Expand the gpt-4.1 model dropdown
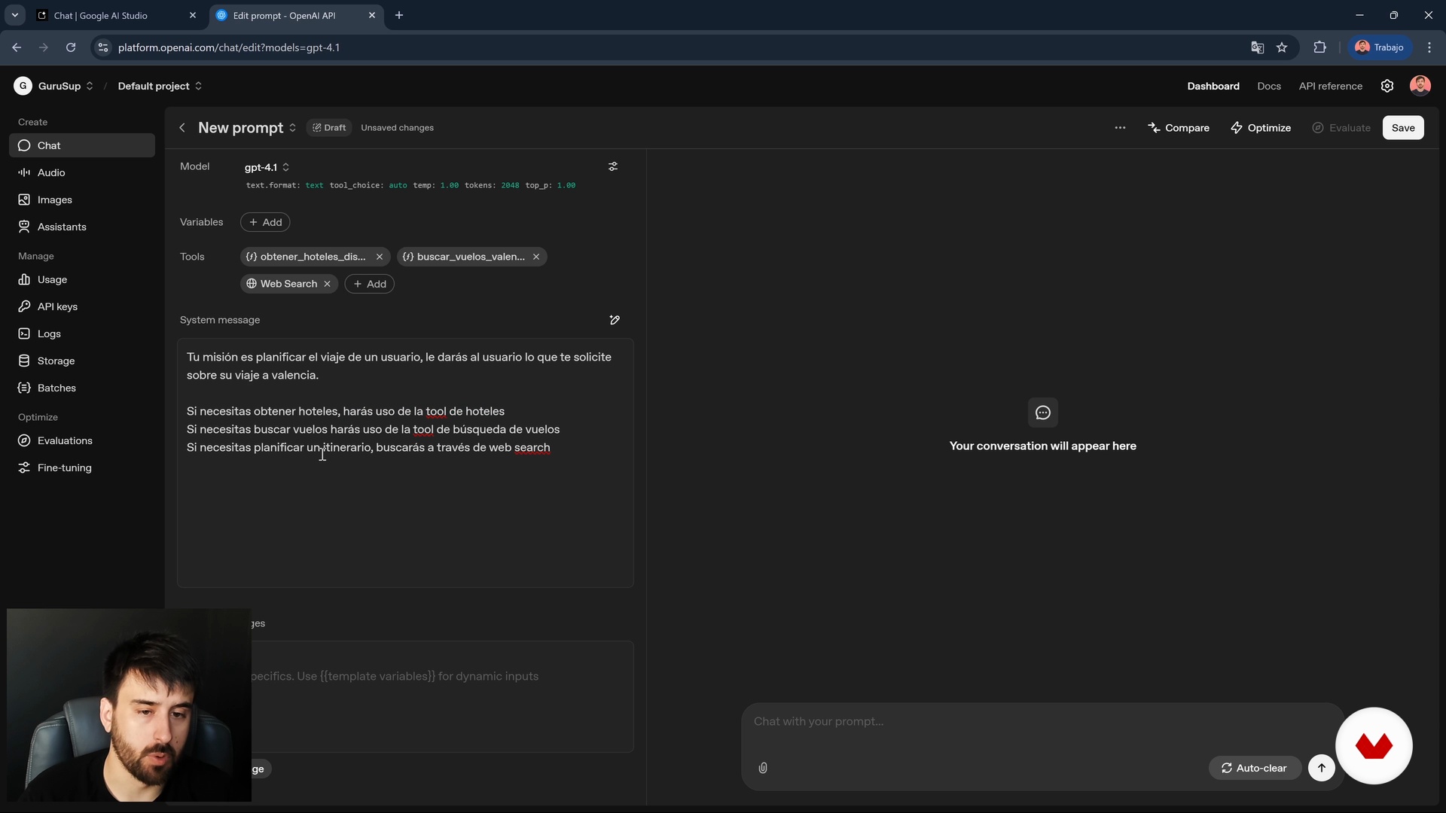1446x813 pixels. coord(267,167)
